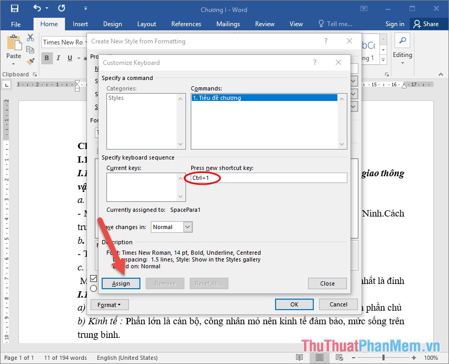
Task: Toggle Bold formatting
Action: pyautogui.click(x=47, y=58)
